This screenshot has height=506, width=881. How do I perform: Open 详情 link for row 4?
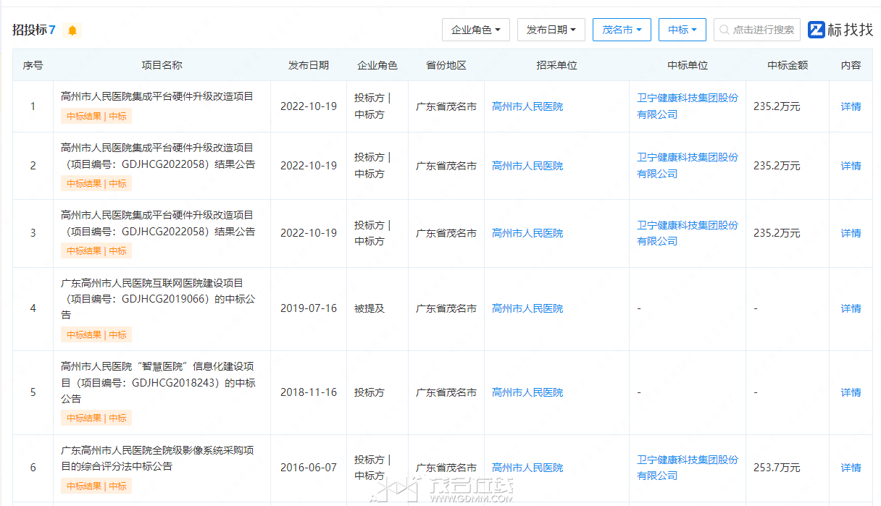click(x=851, y=308)
